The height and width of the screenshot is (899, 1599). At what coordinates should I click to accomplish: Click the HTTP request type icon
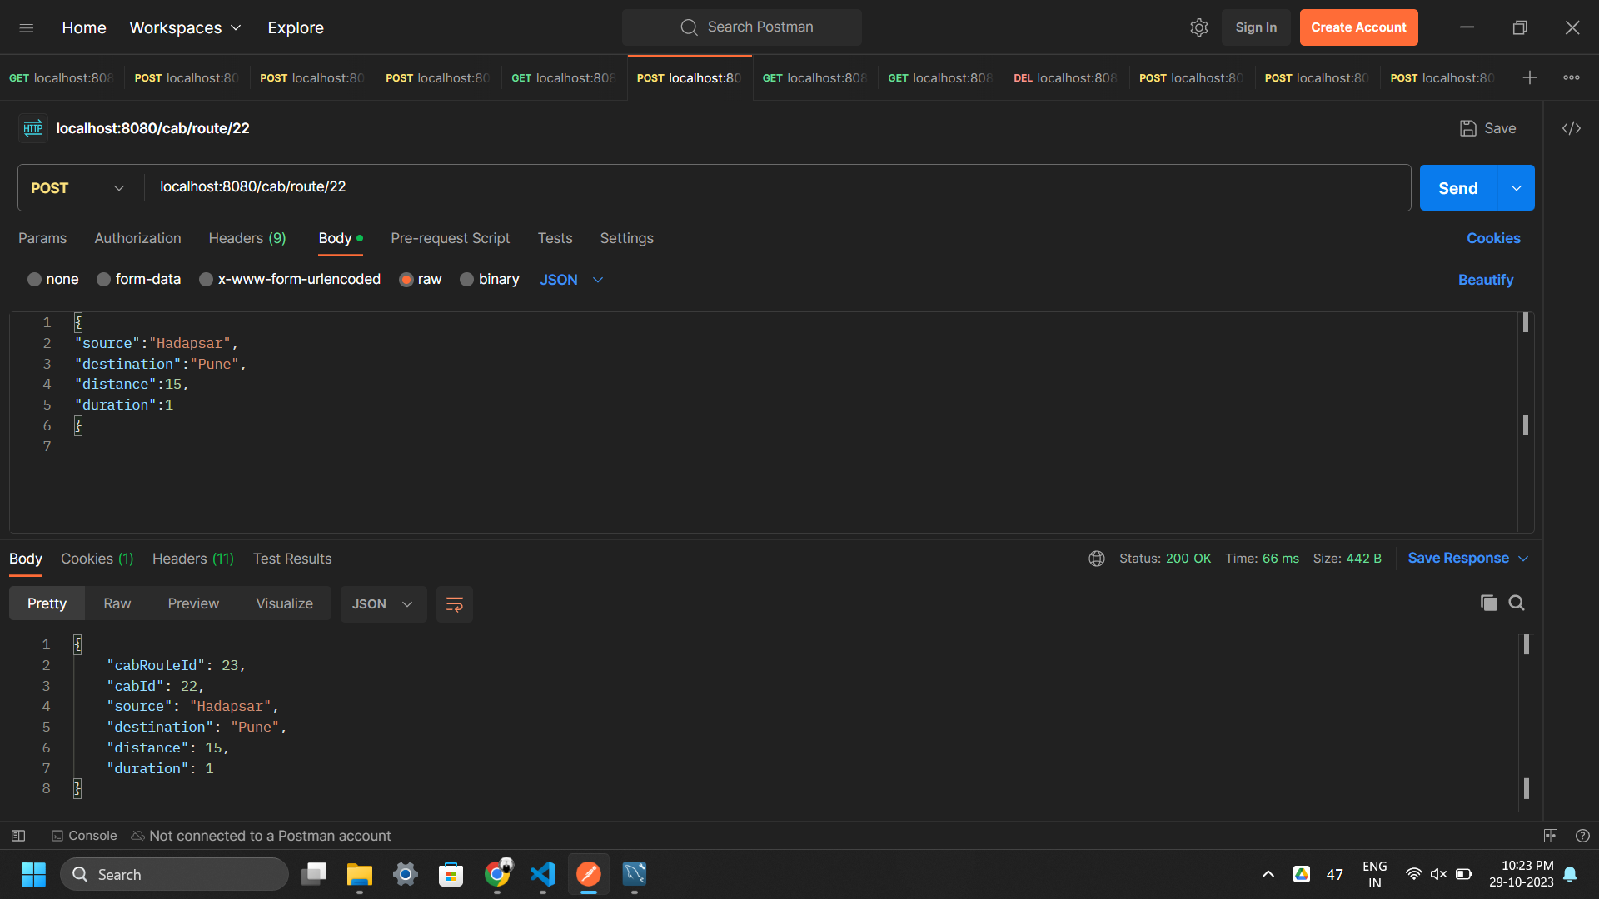[33, 128]
